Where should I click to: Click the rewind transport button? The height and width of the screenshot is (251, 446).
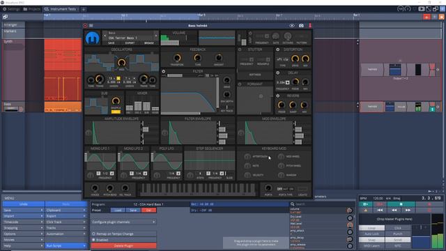point(394,211)
